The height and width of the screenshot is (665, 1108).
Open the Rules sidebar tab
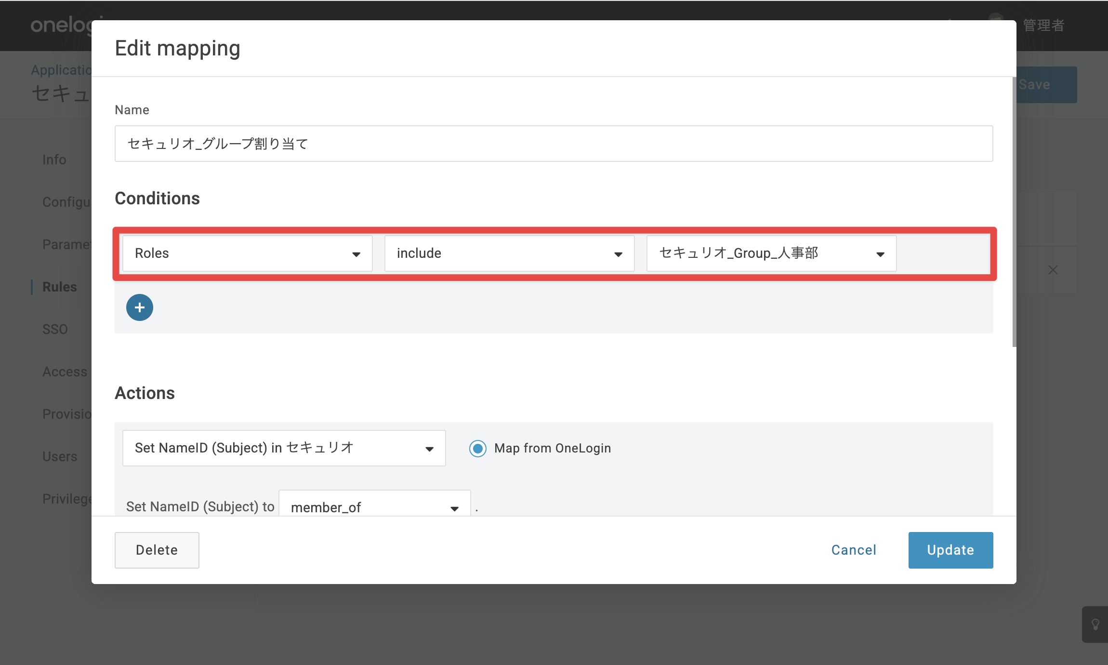[60, 287]
